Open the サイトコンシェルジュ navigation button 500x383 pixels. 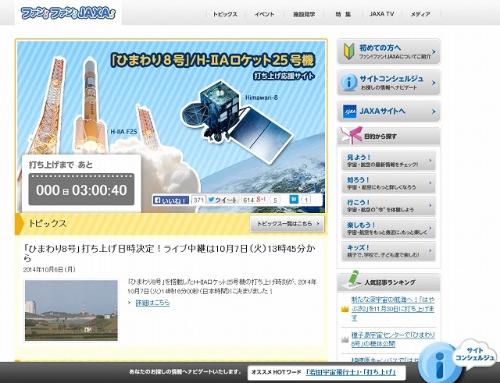(389, 83)
